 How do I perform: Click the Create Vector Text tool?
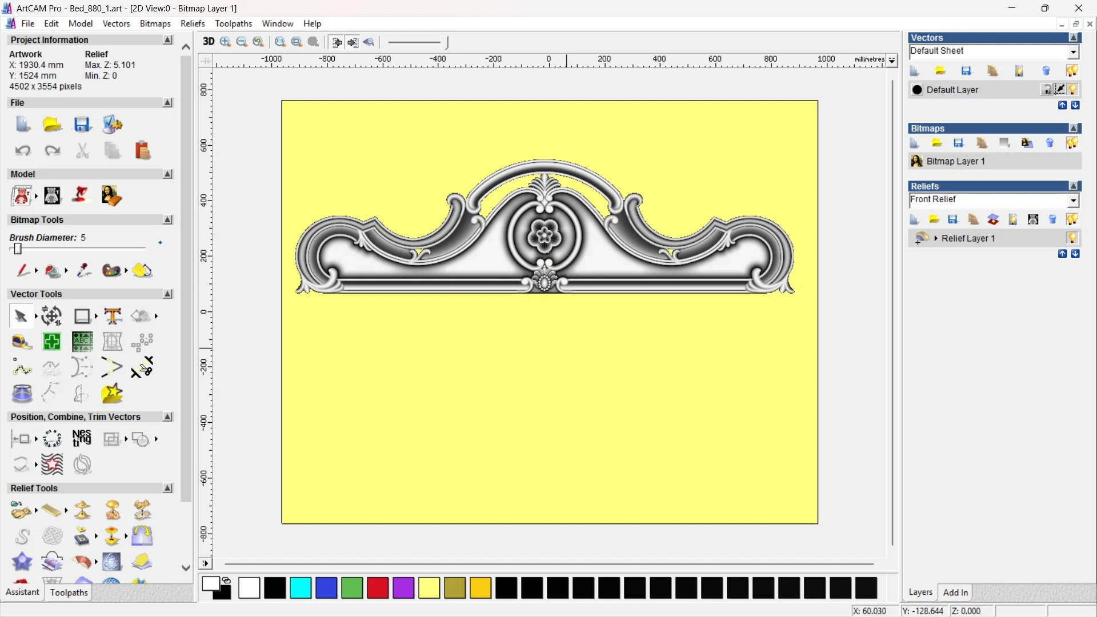pos(113,316)
